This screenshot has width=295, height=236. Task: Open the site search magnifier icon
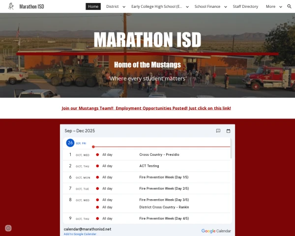coord(289,6)
